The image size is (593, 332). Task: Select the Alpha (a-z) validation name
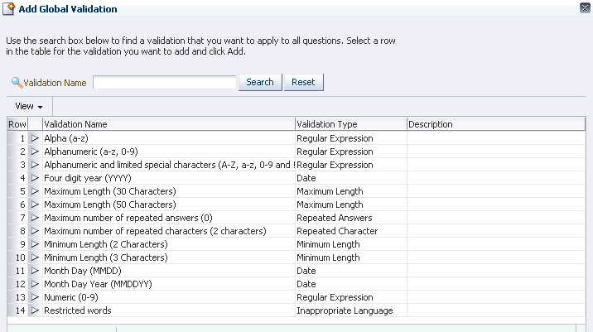(x=66, y=138)
